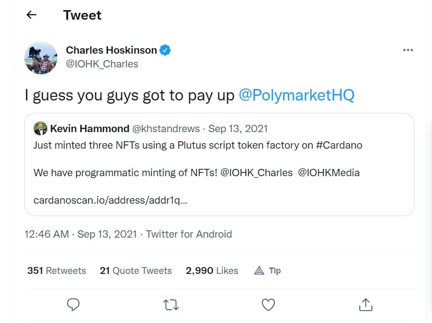View the 21 Quote Tweets list
This screenshot has height=323, width=432.
(136, 271)
